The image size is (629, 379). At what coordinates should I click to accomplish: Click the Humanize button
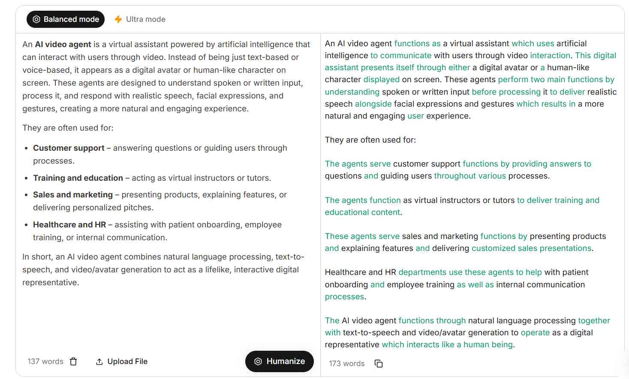(x=279, y=361)
